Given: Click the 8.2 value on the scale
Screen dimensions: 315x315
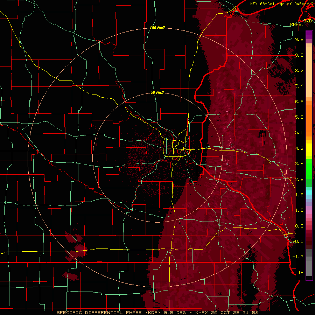Looking at the screenshot, I should click(x=299, y=70).
